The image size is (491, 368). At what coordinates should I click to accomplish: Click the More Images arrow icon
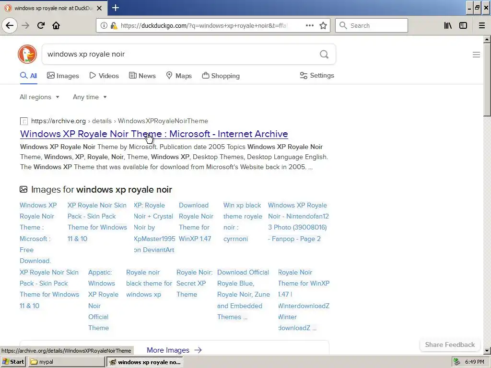pos(198,350)
